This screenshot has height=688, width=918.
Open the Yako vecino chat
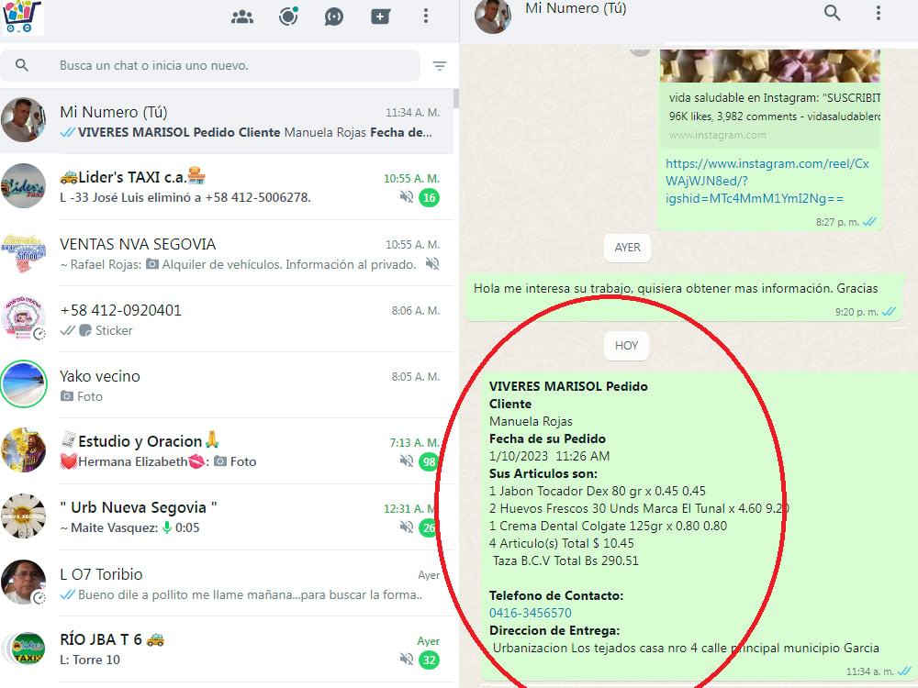point(227,385)
